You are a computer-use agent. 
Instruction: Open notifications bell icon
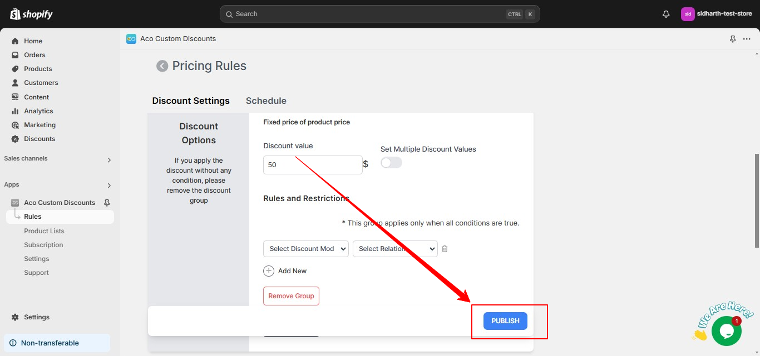click(666, 14)
